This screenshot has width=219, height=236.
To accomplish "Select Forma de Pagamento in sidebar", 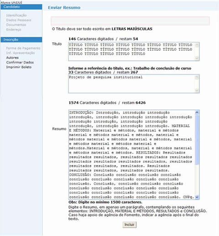I will click(23, 48).
